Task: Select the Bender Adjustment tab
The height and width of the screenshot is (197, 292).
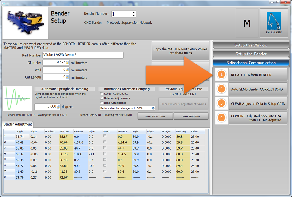Action: point(18,124)
